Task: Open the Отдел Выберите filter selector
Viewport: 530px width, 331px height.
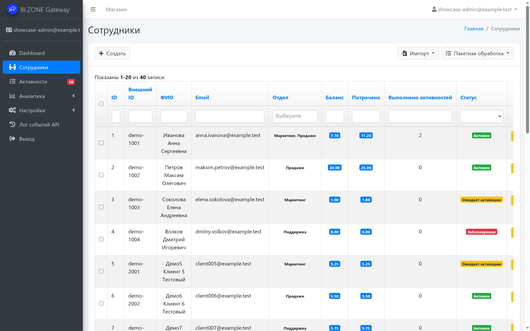Action: click(x=295, y=116)
